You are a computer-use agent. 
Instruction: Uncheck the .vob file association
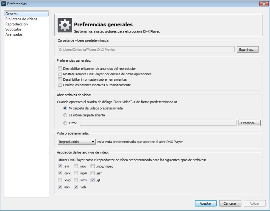76,187
